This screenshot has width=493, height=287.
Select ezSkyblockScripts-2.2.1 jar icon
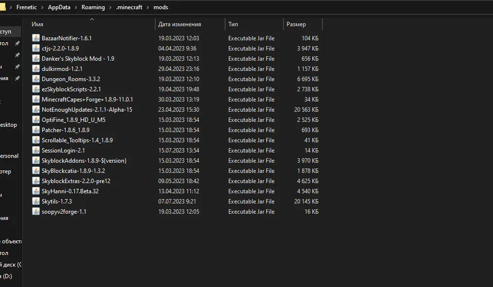[36, 89]
